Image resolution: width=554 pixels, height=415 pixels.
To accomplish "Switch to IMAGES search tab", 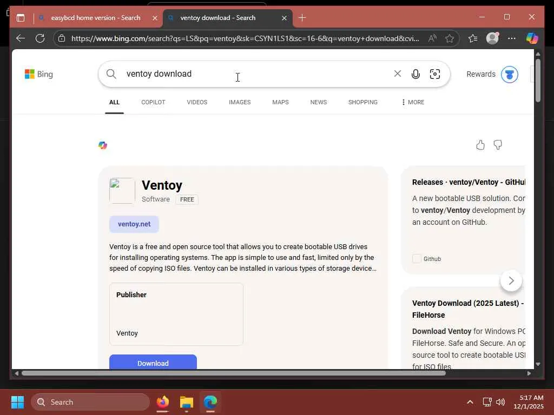I will point(240,102).
